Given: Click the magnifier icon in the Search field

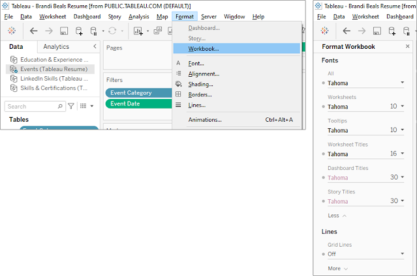Looking at the screenshot, I should click(60, 106).
